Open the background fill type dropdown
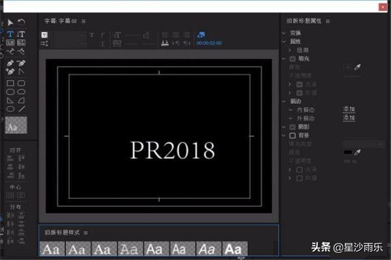Viewport: 391px width, 260px height. pyautogui.click(x=363, y=144)
